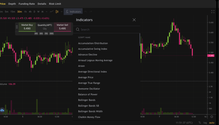Add the Advance/Decline indicator

[x=88, y=55]
